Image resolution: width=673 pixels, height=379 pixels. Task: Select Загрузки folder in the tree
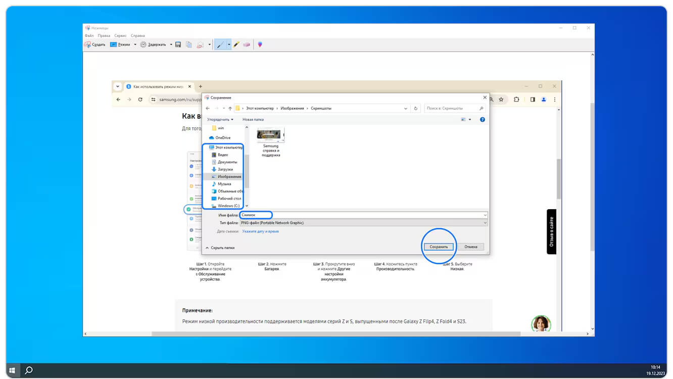[225, 169]
